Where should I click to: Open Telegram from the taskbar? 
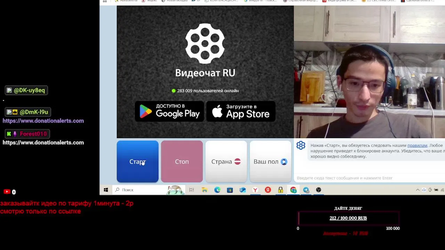[306, 190]
